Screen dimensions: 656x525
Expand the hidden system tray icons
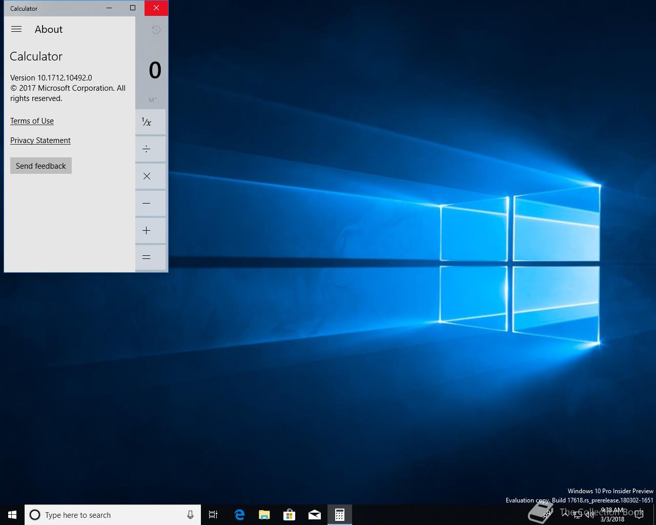click(x=565, y=514)
